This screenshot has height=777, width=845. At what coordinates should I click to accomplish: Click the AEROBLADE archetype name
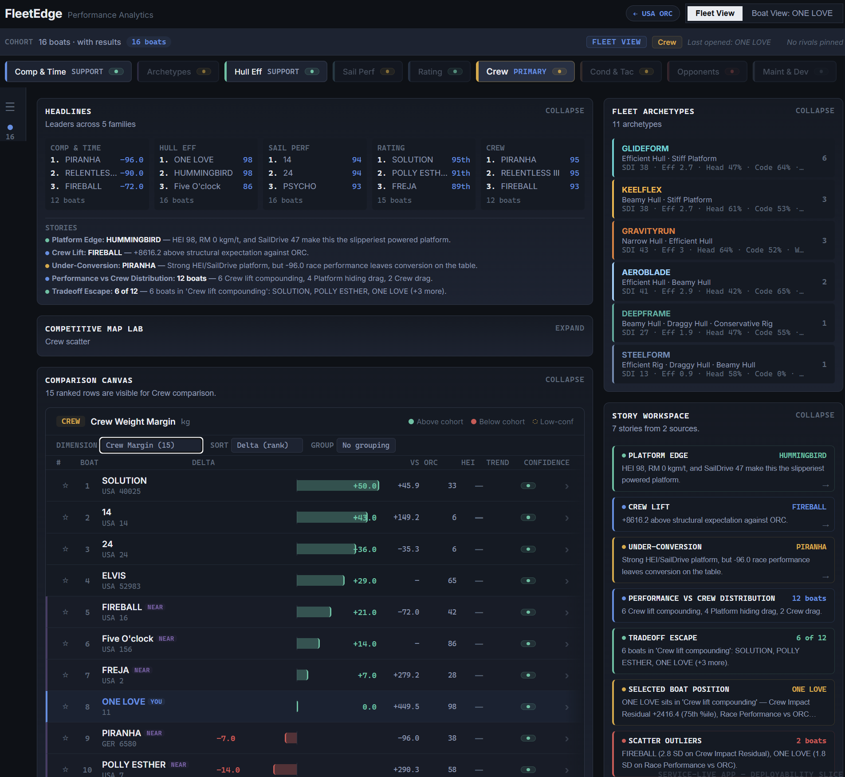[646, 272]
